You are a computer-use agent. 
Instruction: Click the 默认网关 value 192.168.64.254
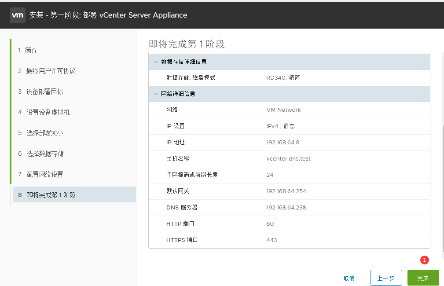coord(286,191)
